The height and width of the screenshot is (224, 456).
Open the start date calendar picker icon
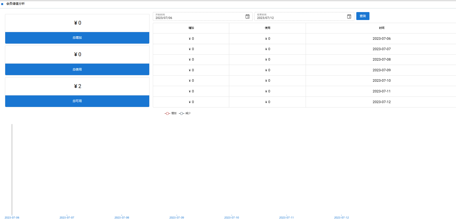(247, 16)
